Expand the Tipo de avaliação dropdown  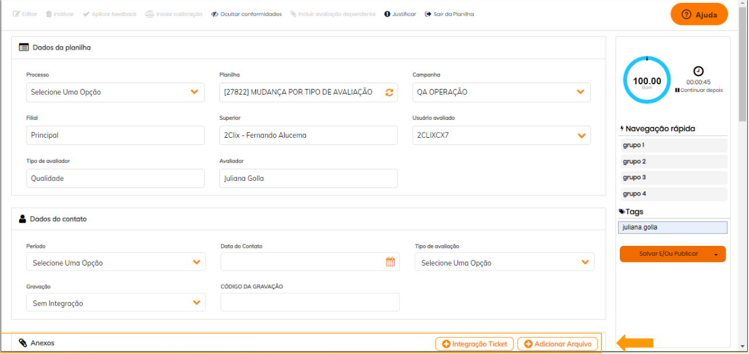pos(585,262)
